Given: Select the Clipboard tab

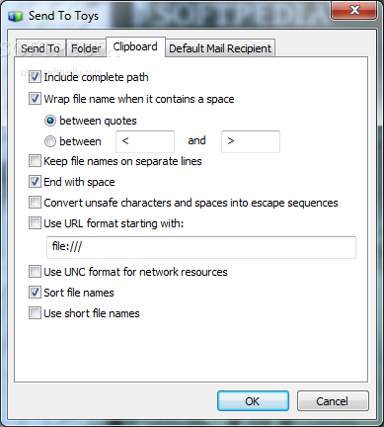Looking at the screenshot, I should coord(135,46).
